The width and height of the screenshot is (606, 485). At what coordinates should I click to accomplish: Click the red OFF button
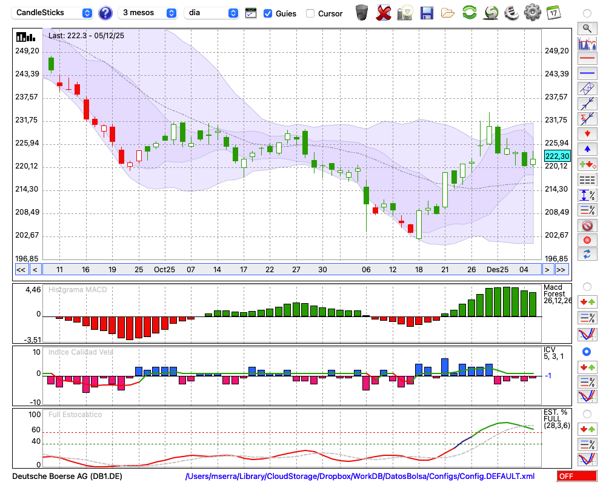tap(576, 477)
